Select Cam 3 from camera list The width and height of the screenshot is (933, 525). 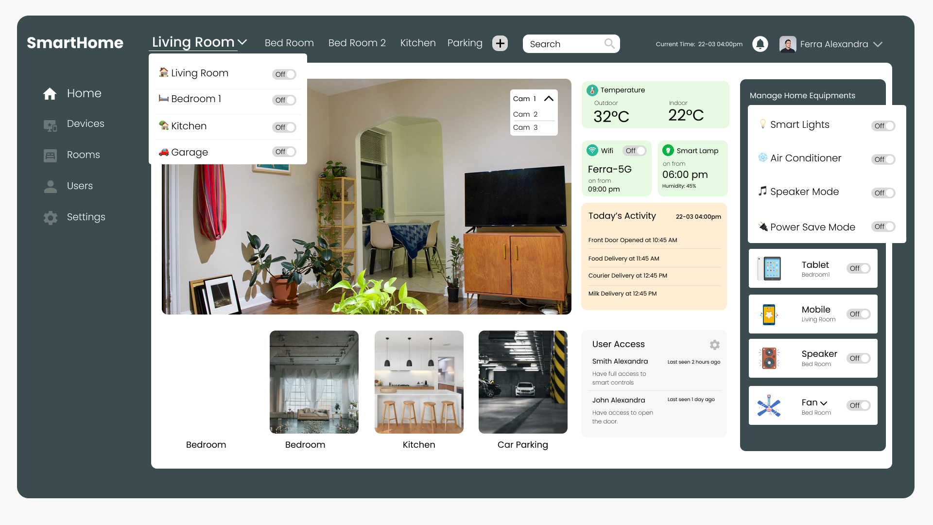pyautogui.click(x=525, y=127)
